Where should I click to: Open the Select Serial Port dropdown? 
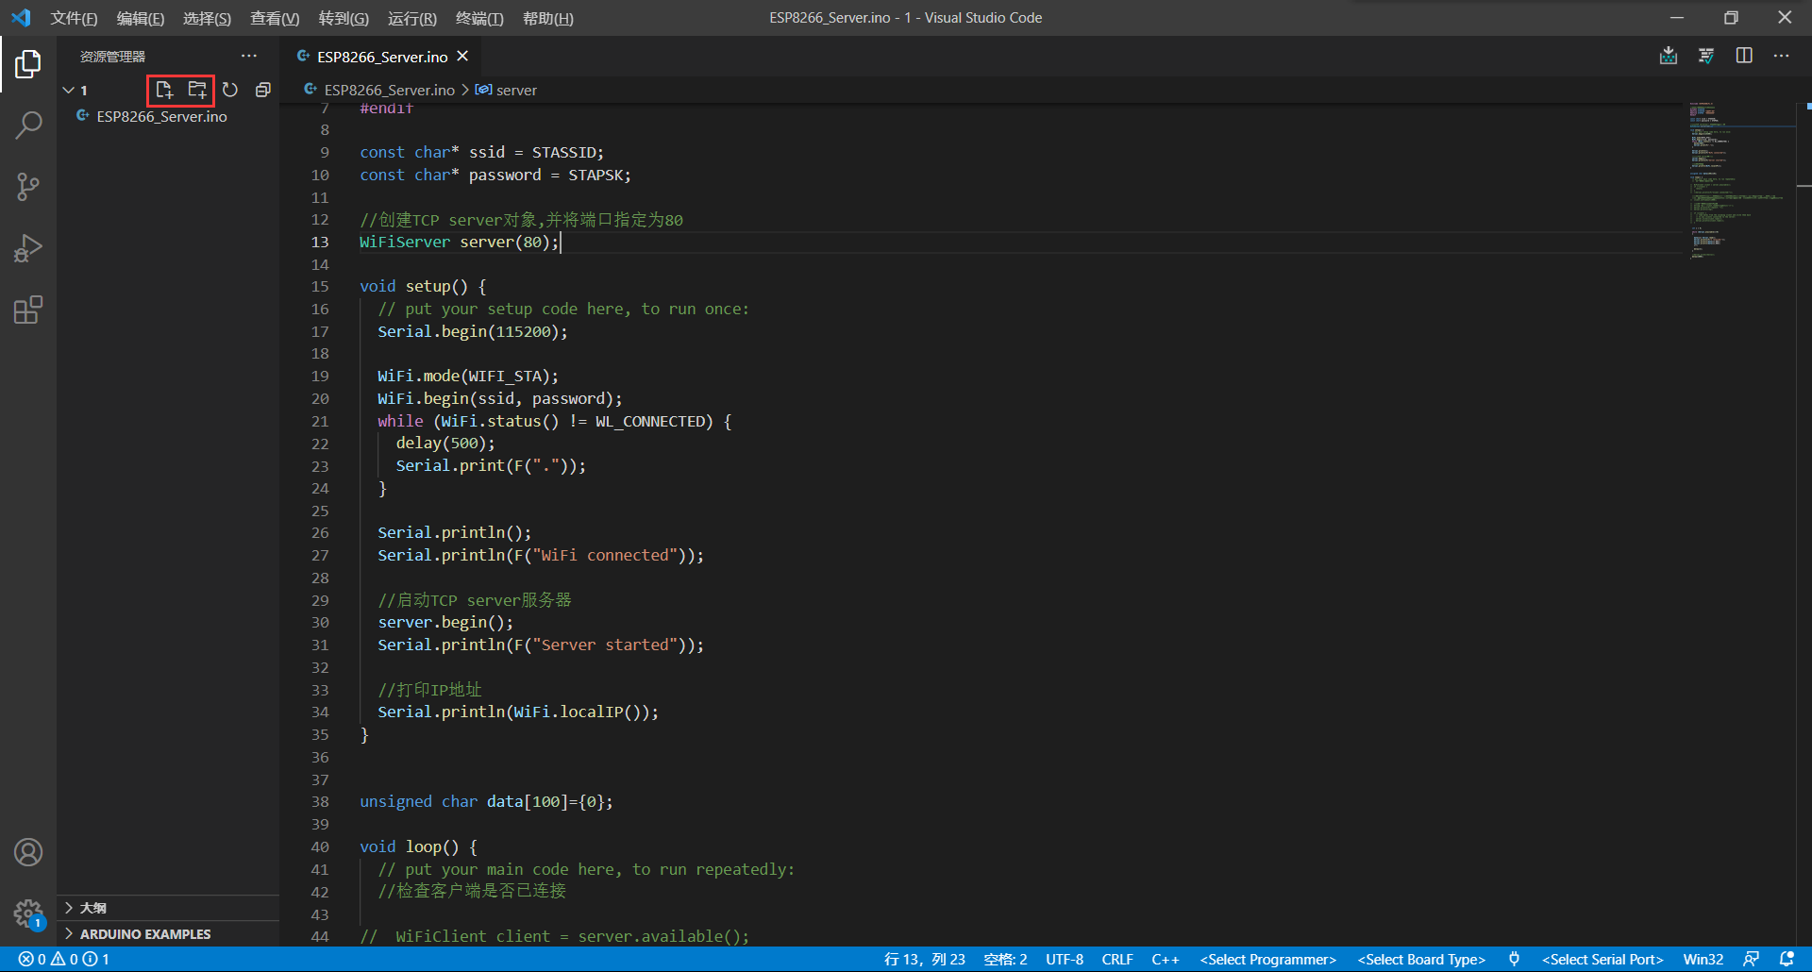click(1602, 959)
